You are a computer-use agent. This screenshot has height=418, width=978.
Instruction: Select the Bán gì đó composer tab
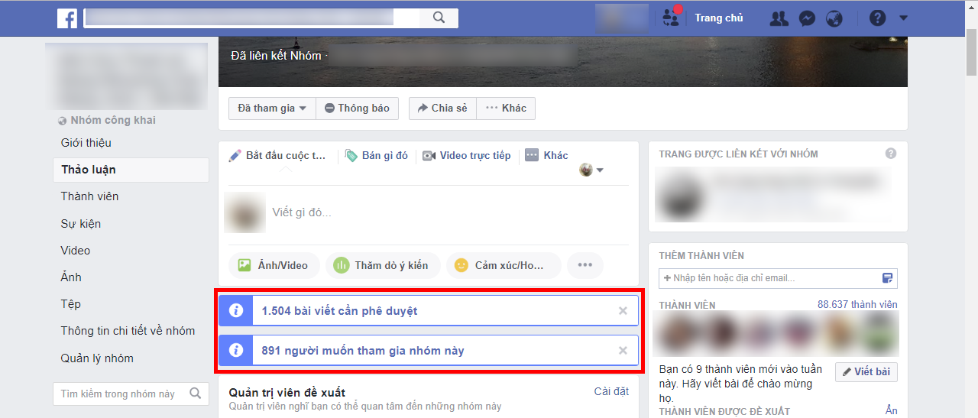click(377, 156)
